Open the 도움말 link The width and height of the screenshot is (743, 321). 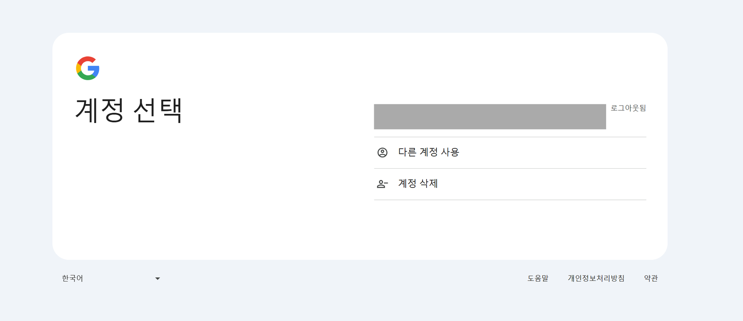538,278
